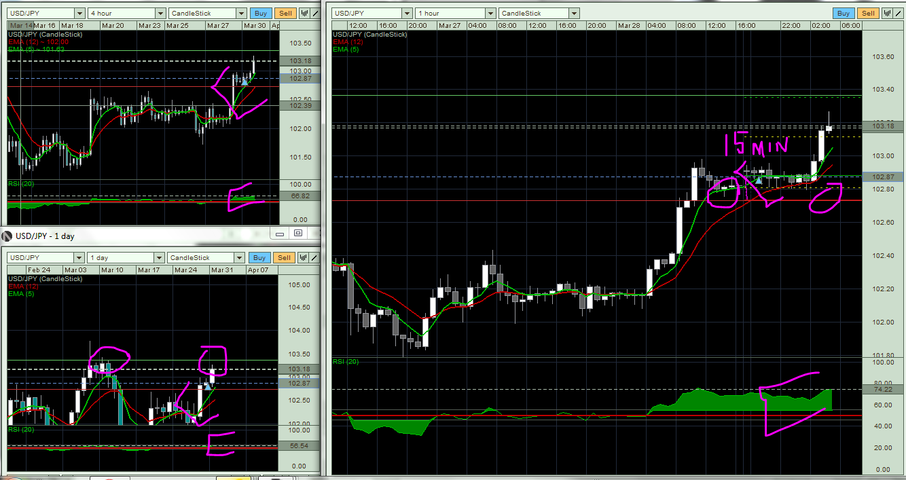Open the indicators icon in the 1 hour chart
Viewport: 906px width, 480px height.
[x=887, y=13]
